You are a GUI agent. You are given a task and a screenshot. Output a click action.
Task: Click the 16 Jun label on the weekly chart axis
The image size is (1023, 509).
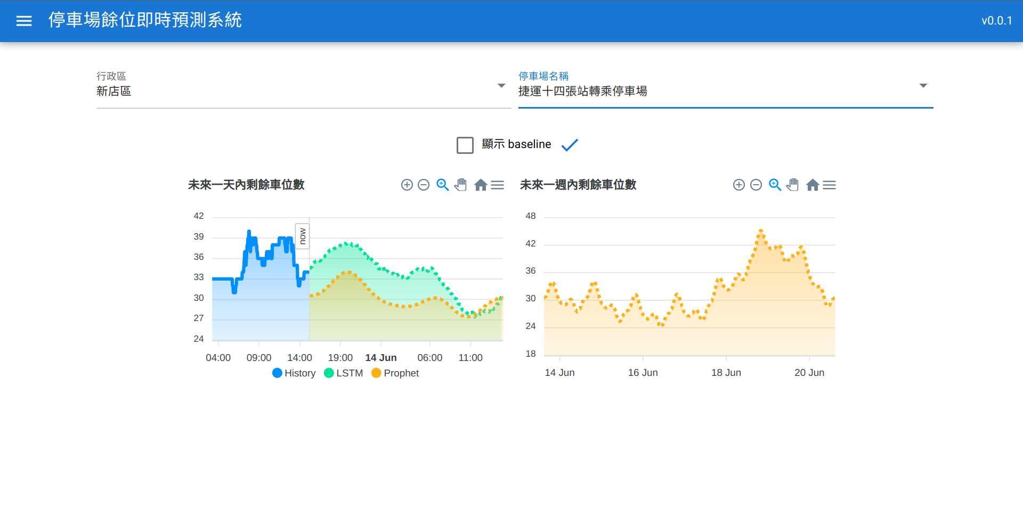coord(643,373)
